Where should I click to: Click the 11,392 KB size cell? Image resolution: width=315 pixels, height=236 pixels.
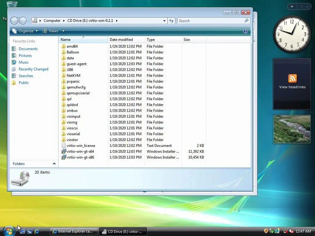[196, 151]
